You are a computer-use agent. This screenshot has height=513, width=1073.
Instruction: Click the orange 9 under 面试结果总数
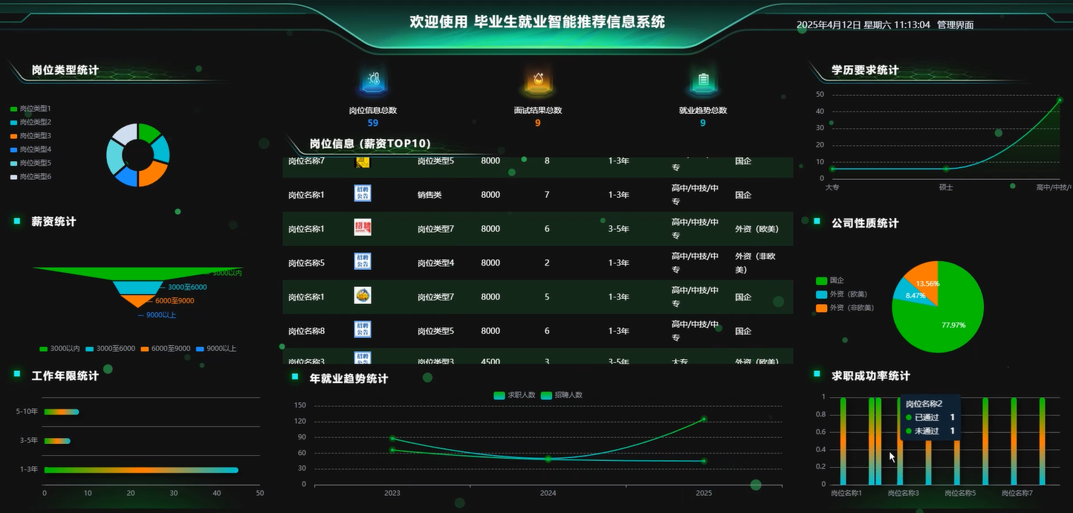538,123
